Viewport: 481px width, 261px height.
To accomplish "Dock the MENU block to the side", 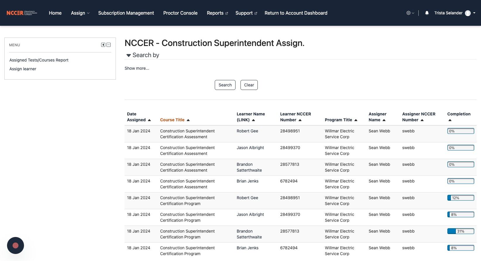I will coord(103,45).
